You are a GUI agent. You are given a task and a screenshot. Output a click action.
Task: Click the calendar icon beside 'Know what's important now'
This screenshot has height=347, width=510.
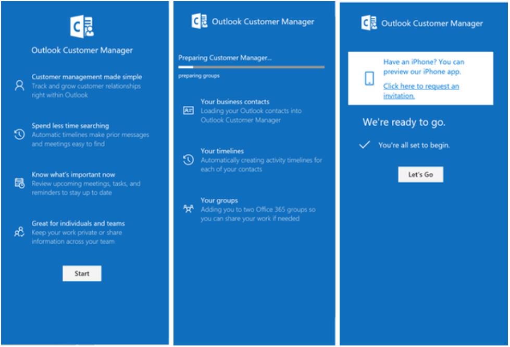coord(19,183)
